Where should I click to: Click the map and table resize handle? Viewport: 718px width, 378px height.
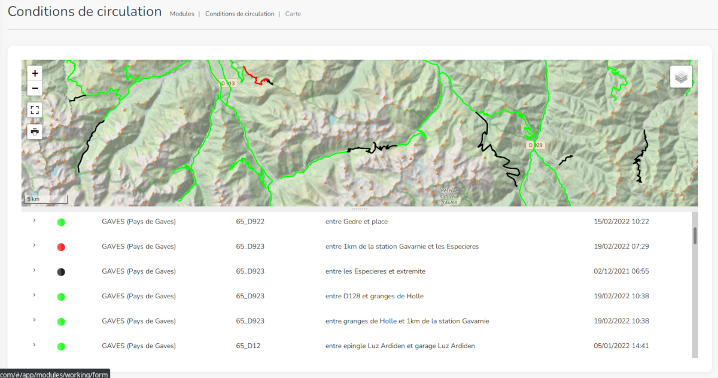pyautogui.click(x=359, y=209)
